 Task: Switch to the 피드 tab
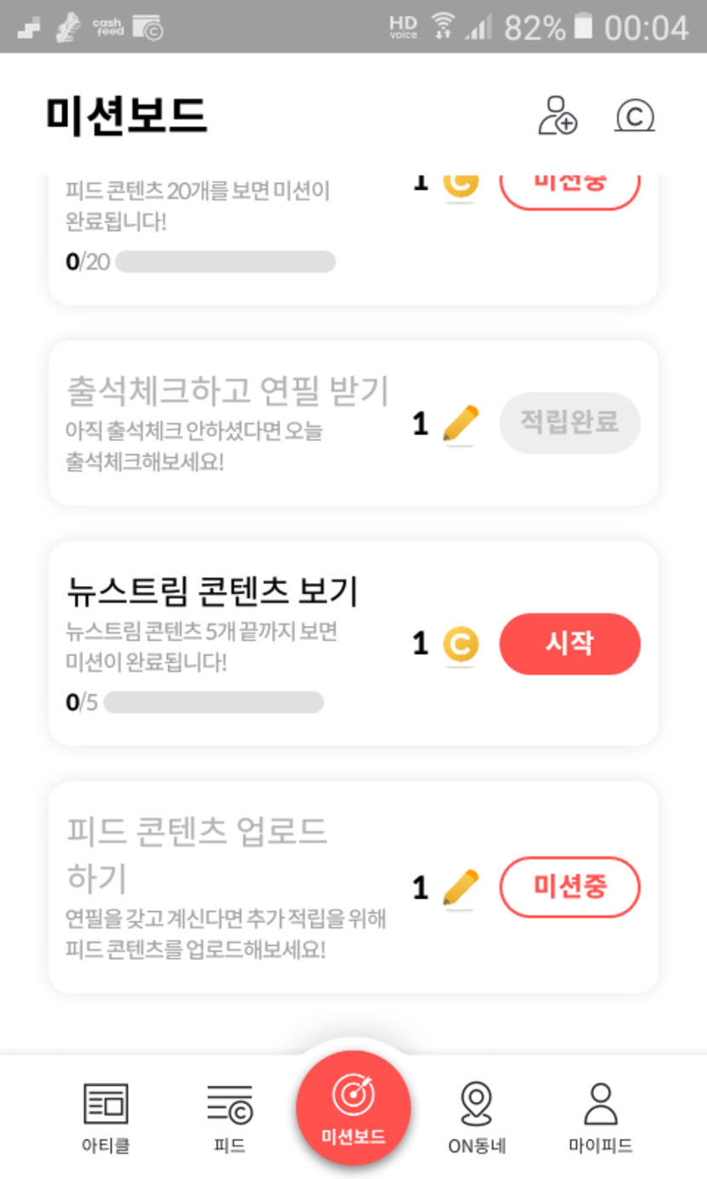pyautogui.click(x=229, y=1116)
